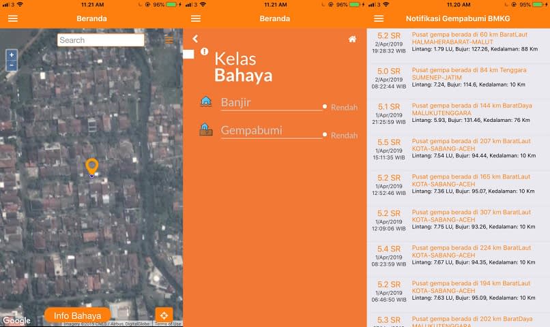Tap the home icon on Kelas Bahaya

(352, 40)
